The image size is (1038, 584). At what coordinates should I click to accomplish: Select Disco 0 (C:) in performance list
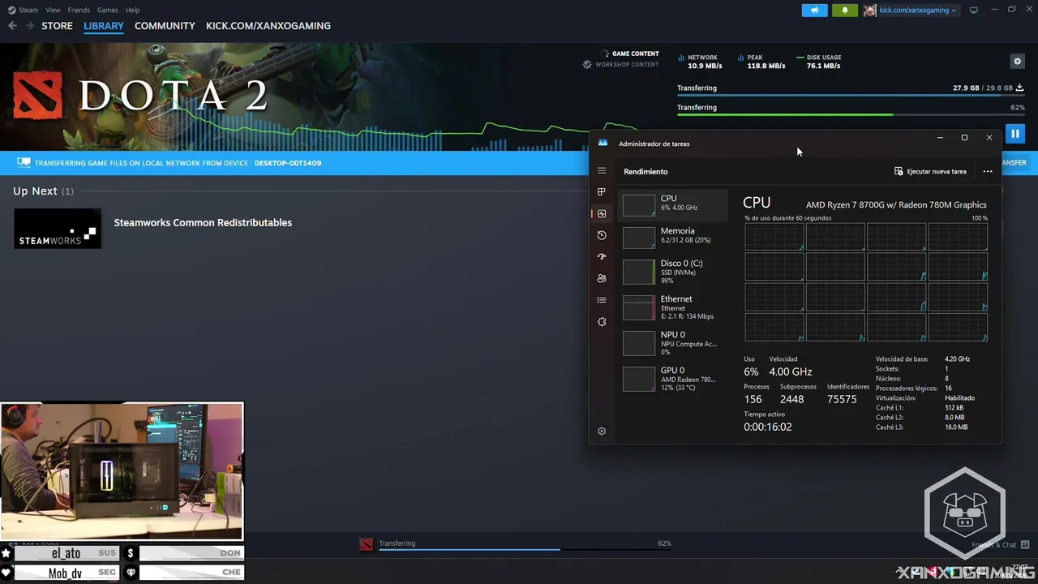tap(673, 272)
